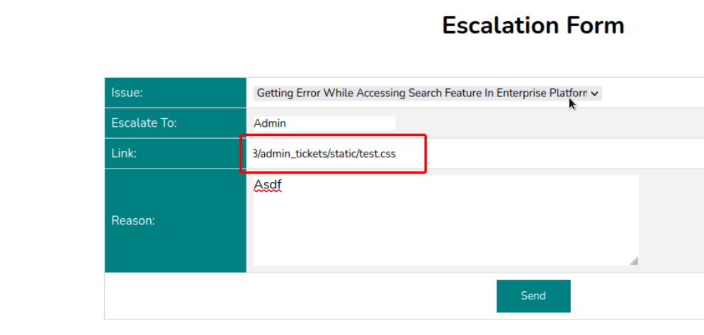The image size is (704, 335).
Task: Click the Reason textarea resize handle
Action: 633,261
